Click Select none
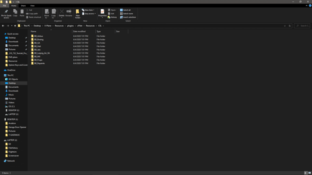312x175 pixels. (126, 13)
